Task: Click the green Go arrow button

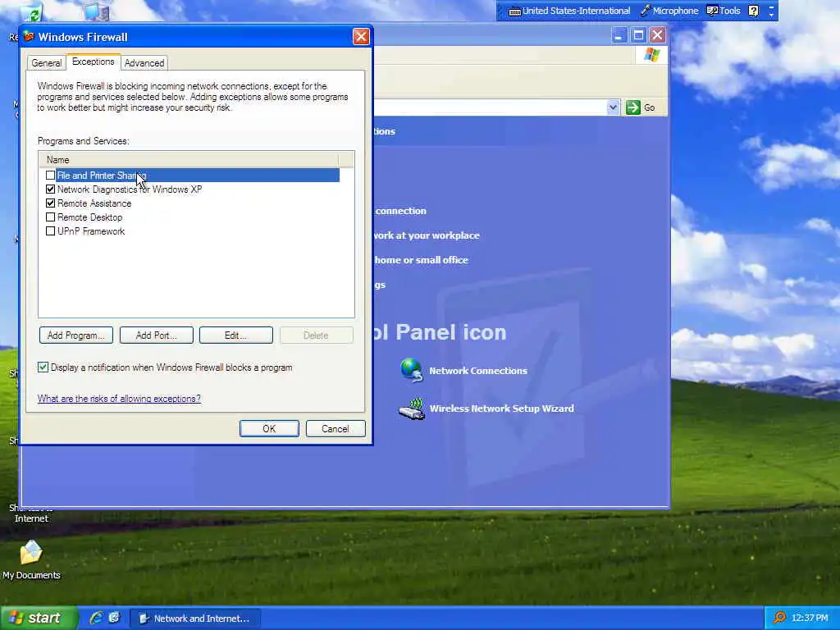Action: pyautogui.click(x=633, y=107)
